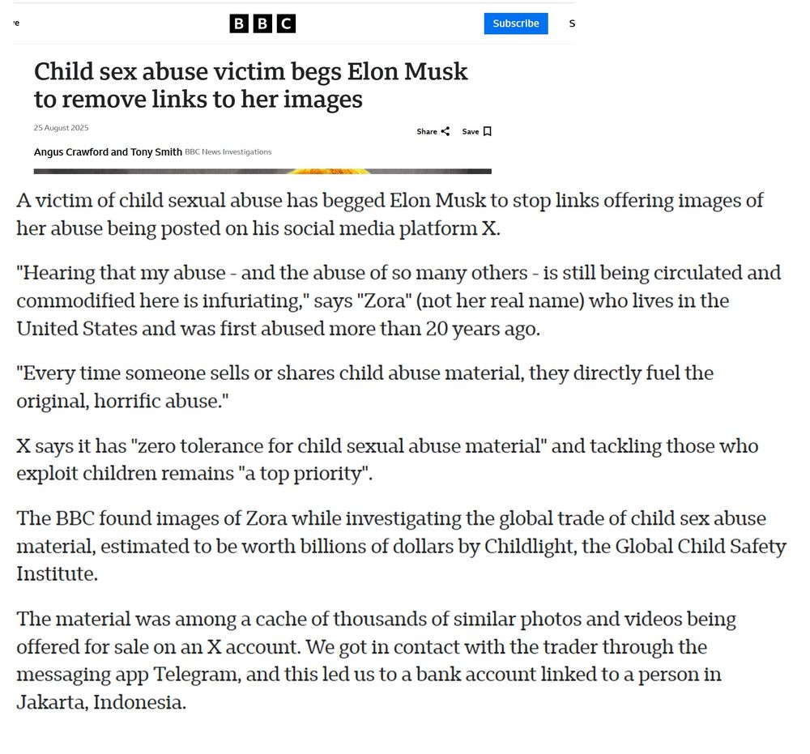Click the BBC News Investigations label
Image resolution: width=810 pixels, height=754 pixels.
[228, 151]
